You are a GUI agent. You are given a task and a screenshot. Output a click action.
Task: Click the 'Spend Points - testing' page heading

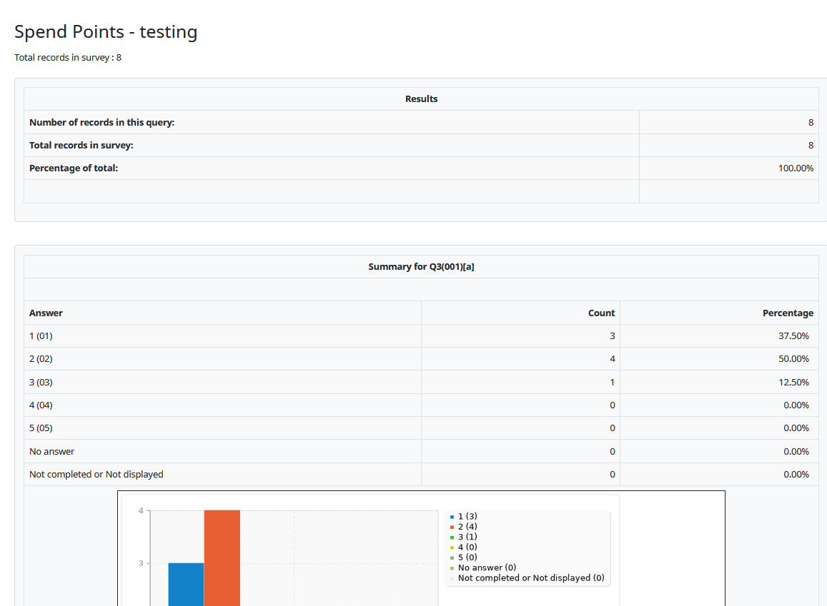point(106,32)
